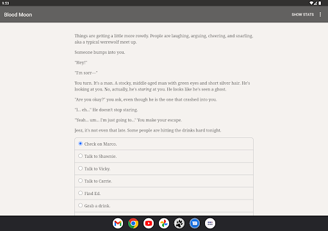Open Google Photos pinwheel icon
The image size is (328, 231).
164,223
